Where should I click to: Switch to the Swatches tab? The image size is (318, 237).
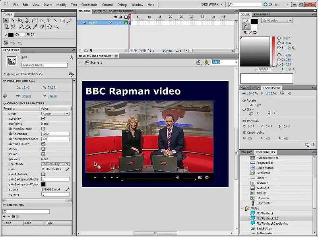coord(261,14)
